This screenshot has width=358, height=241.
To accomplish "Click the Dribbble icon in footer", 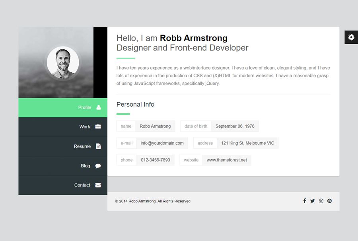I will click(x=321, y=201).
